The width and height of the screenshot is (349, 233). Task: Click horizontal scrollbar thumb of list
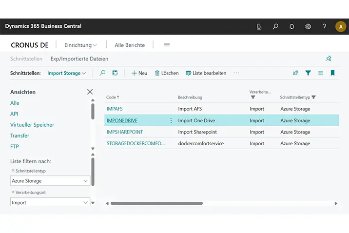156,203
